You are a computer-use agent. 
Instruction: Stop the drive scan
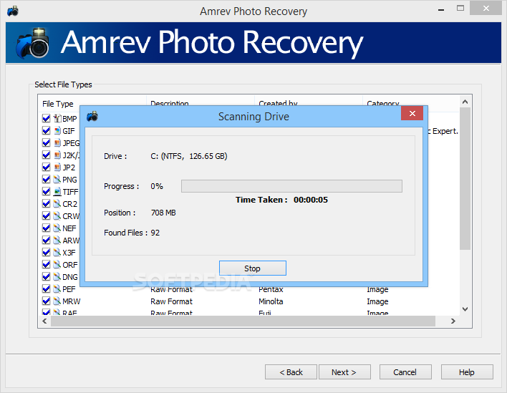(x=253, y=268)
